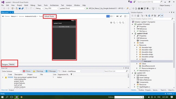Open the Entire Solution scope dropdown
The height and width of the screenshot is (99, 176).
(11, 71)
